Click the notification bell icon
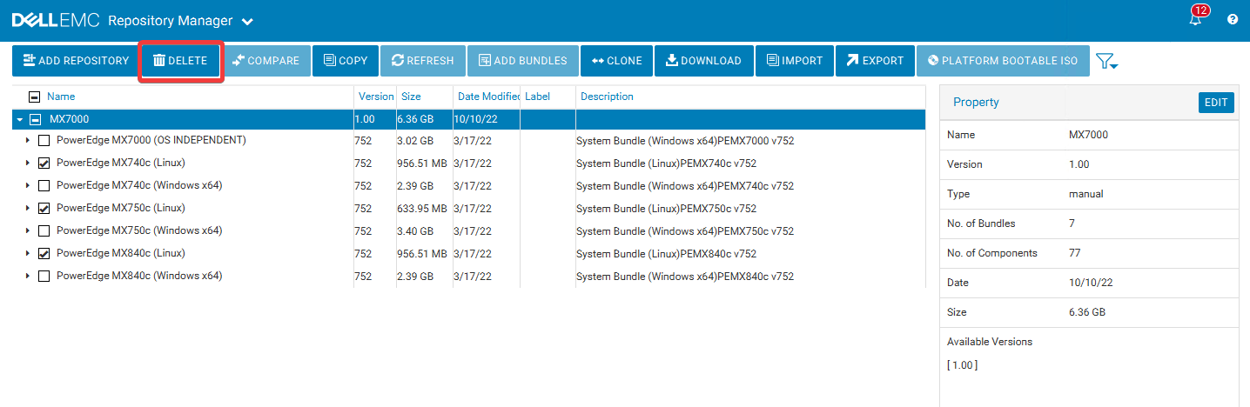The image size is (1250, 407). (x=1195, y=20)
